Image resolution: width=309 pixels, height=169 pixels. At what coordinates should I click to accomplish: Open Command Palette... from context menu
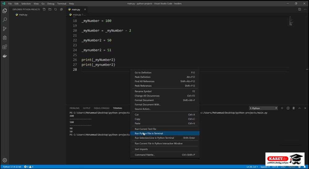pyautogui.click(x=165, y=155)
